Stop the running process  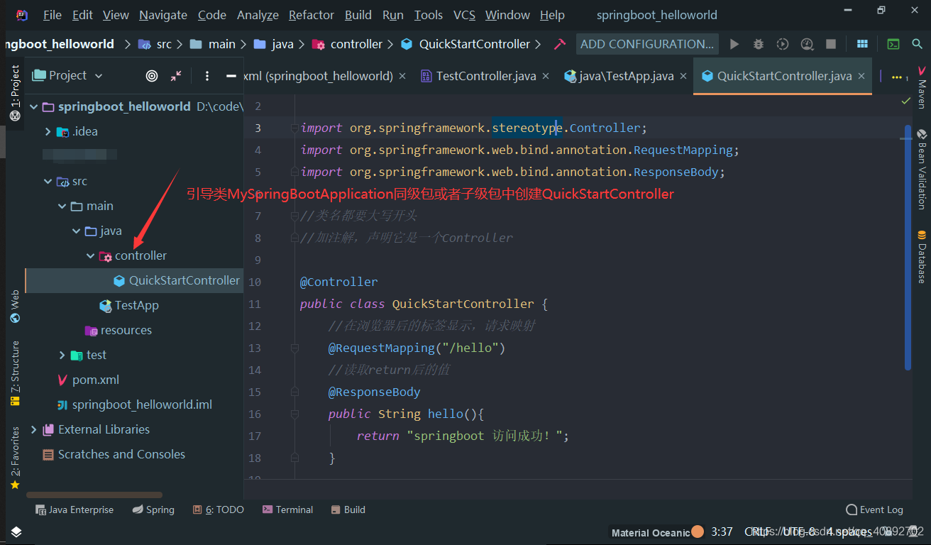click(x=831, y=44)
